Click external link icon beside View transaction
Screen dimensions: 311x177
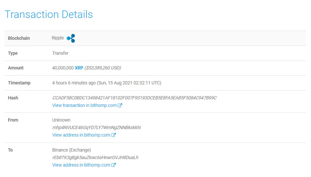tap(120, 105)
